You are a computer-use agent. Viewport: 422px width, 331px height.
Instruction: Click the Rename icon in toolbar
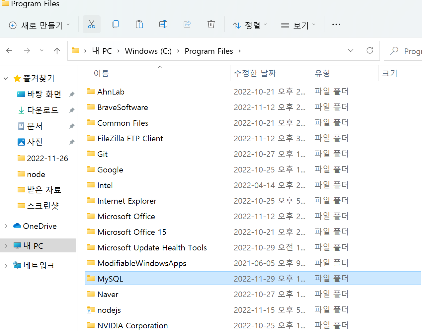(x=163, y=24)
